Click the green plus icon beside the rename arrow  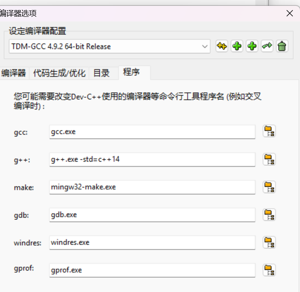pos(252,46)
